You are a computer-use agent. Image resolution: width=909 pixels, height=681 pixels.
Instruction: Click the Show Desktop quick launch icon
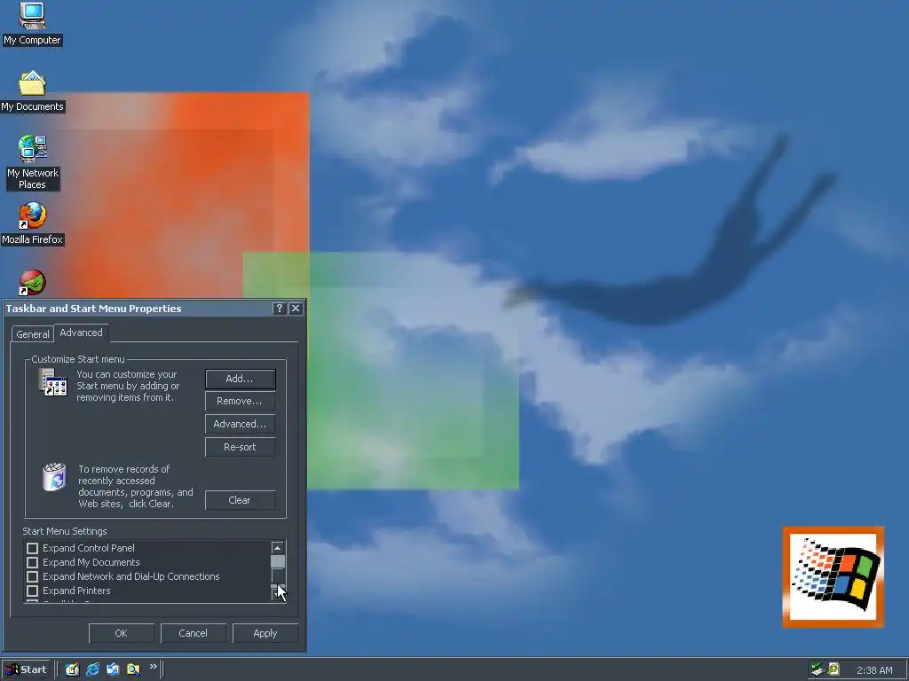72,669
